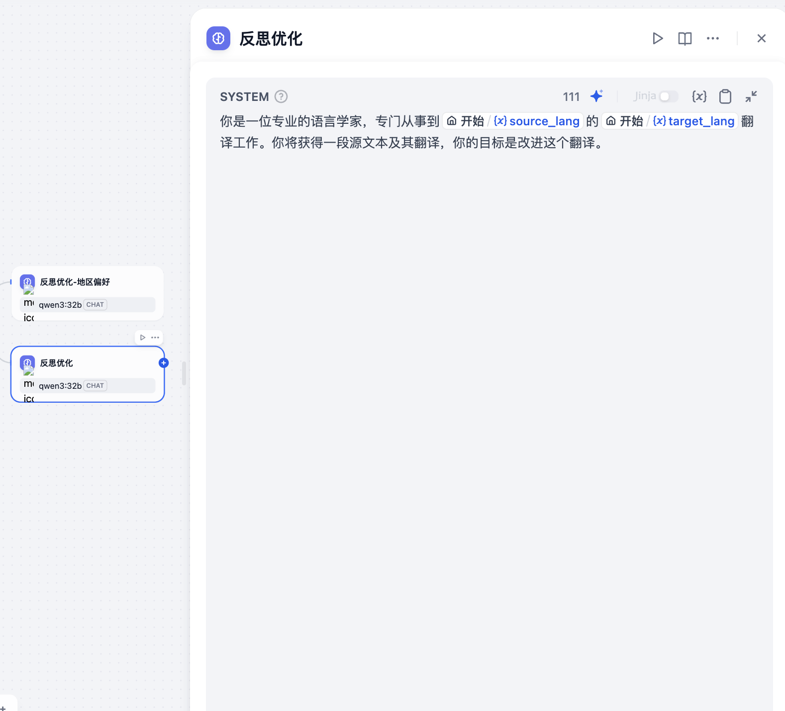Click the prompt generator sparkle icon
The height and width of the screenshot is (711, 785).
click(596, 96)
